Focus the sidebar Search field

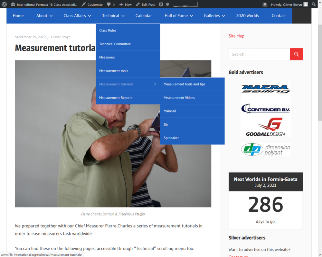(x=259, y=54)
